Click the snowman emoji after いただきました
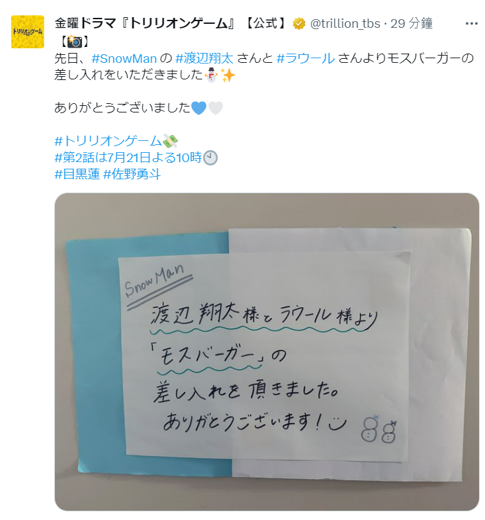Viewport: 485px width, 520px height. tap(211, 75)
